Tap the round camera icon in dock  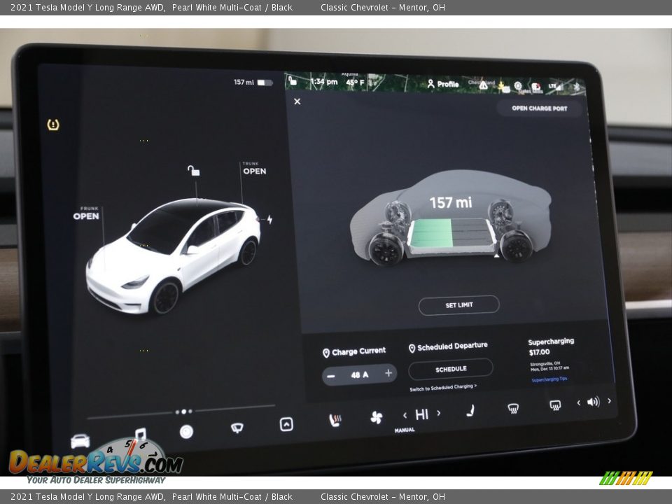click(x=186, y=431)
